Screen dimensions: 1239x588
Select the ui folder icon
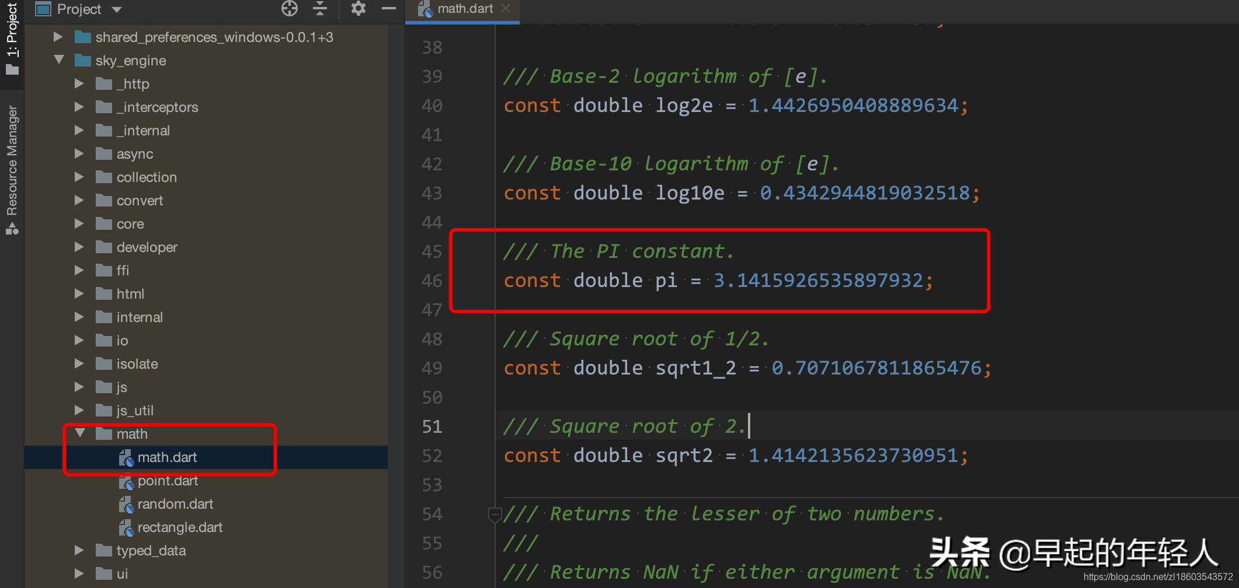pyautogui.click(x=104, y=573)
